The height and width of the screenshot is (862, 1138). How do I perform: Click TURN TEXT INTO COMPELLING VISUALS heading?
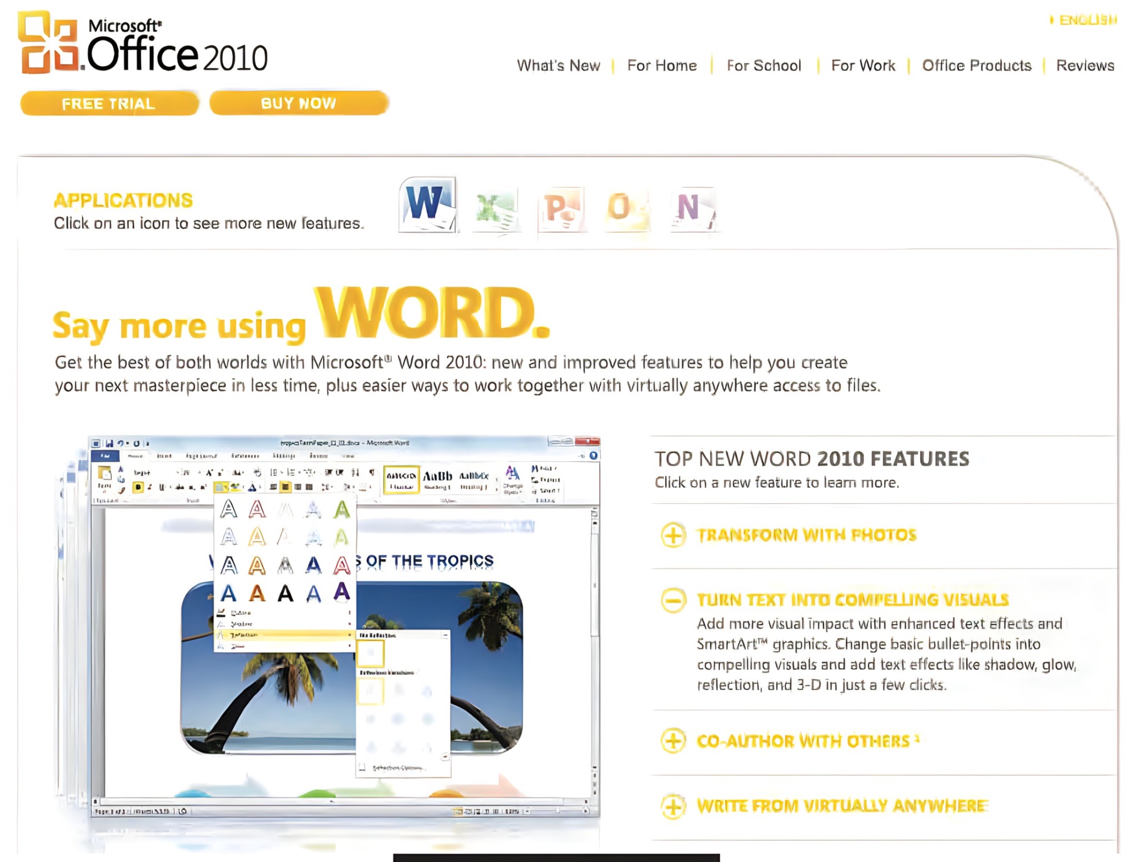point(853,600)
